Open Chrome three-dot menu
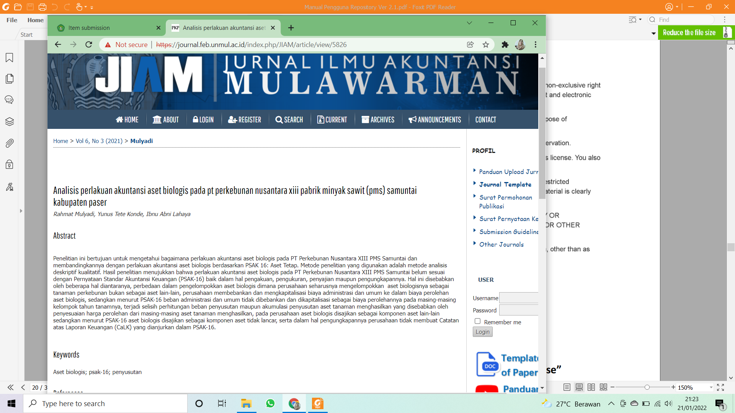The width and height of the screenshot is (735, 413). 536,45
